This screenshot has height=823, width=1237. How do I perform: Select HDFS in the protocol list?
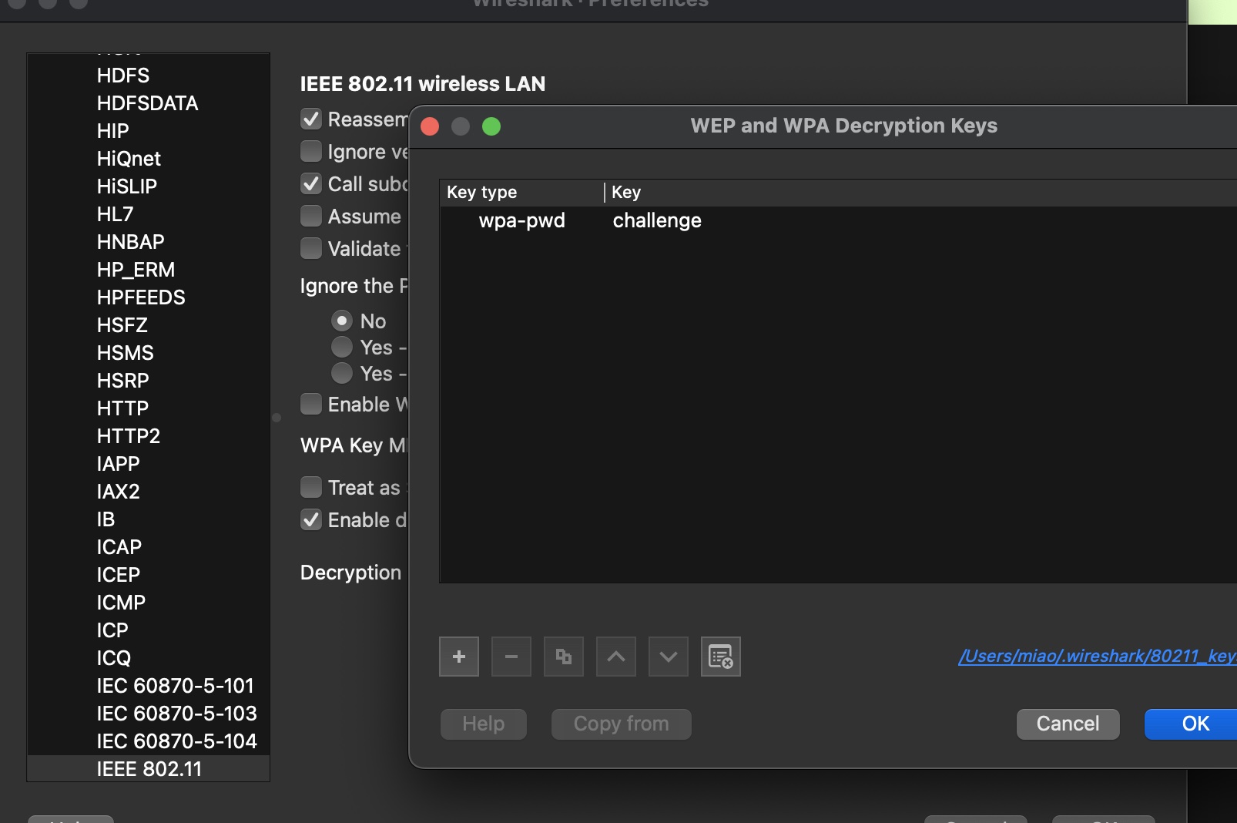[x=123, y=76]
